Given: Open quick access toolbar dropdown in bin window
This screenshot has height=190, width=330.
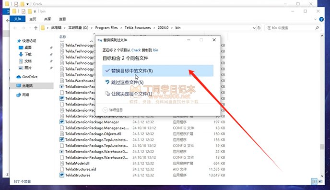Looking at the screenshot, I should tap(35, 12).
